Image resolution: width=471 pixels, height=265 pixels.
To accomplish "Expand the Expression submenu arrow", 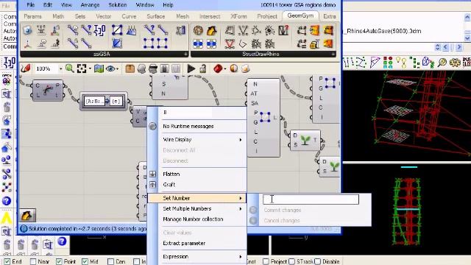I will coord(241,257).
